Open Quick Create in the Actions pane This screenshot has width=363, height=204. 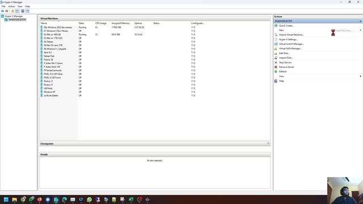pos(286,25)
